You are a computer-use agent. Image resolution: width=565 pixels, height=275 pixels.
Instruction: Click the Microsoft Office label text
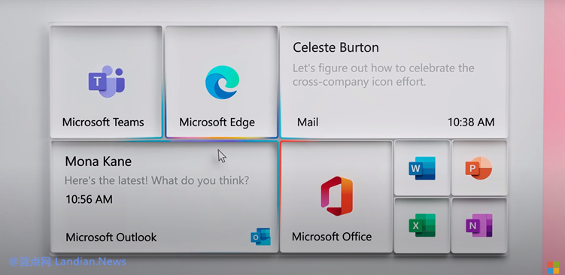[332, 237]
